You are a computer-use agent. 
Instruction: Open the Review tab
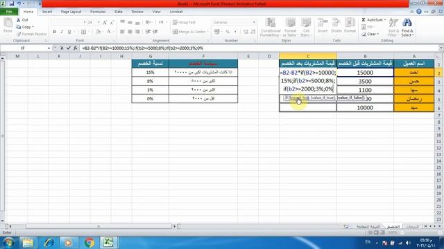[137, 12]
